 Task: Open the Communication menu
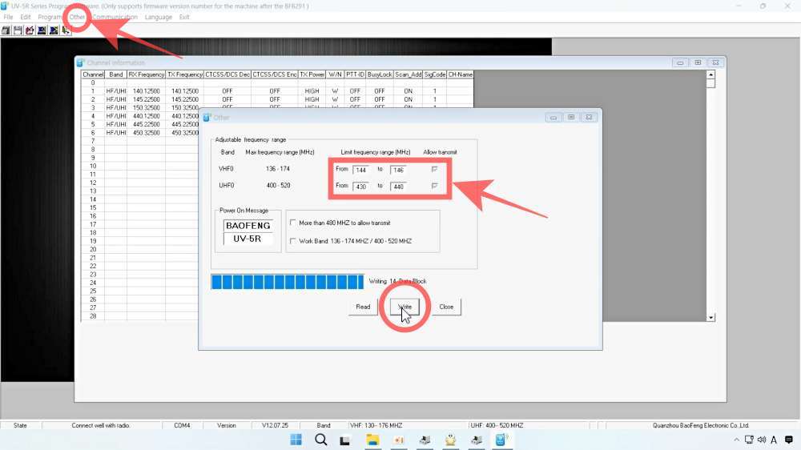(115, 17)
